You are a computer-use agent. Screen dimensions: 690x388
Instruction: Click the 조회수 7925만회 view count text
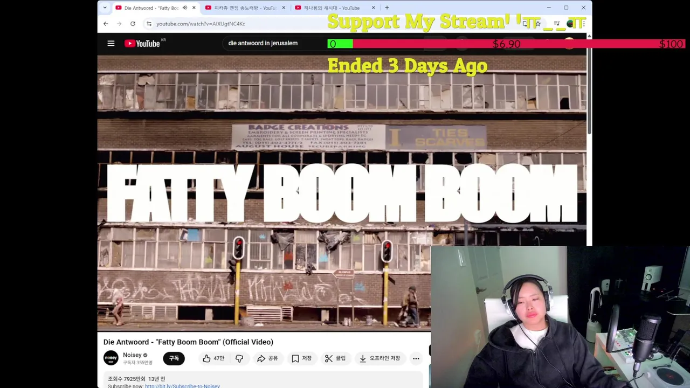pos(127,379)
